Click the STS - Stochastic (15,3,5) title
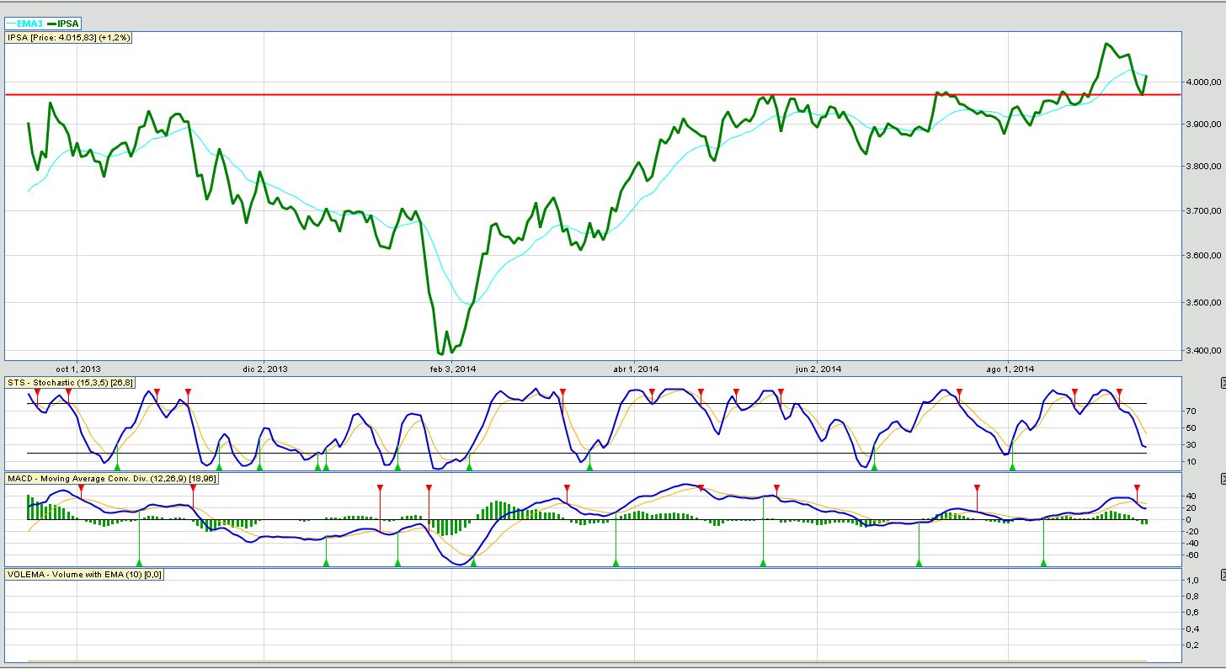 [70, 383]
